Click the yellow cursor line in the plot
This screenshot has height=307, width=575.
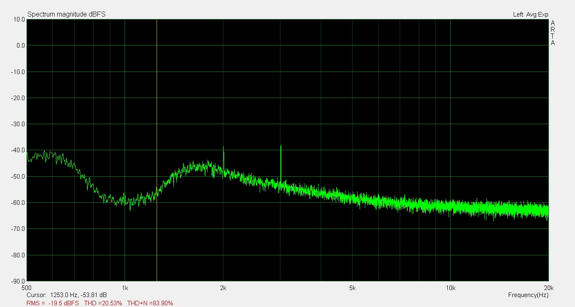(x=157, y=150)
